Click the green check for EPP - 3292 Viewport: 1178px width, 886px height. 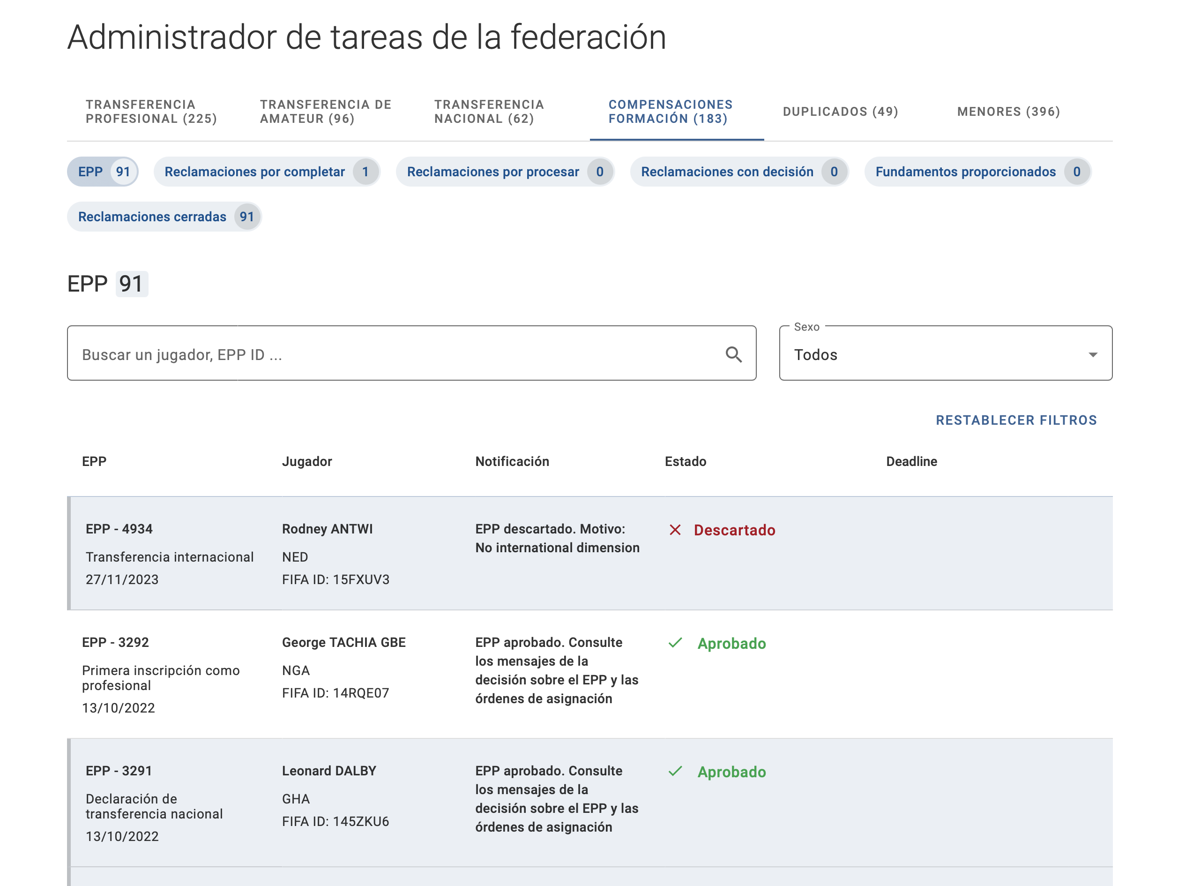tap(675, 643)
